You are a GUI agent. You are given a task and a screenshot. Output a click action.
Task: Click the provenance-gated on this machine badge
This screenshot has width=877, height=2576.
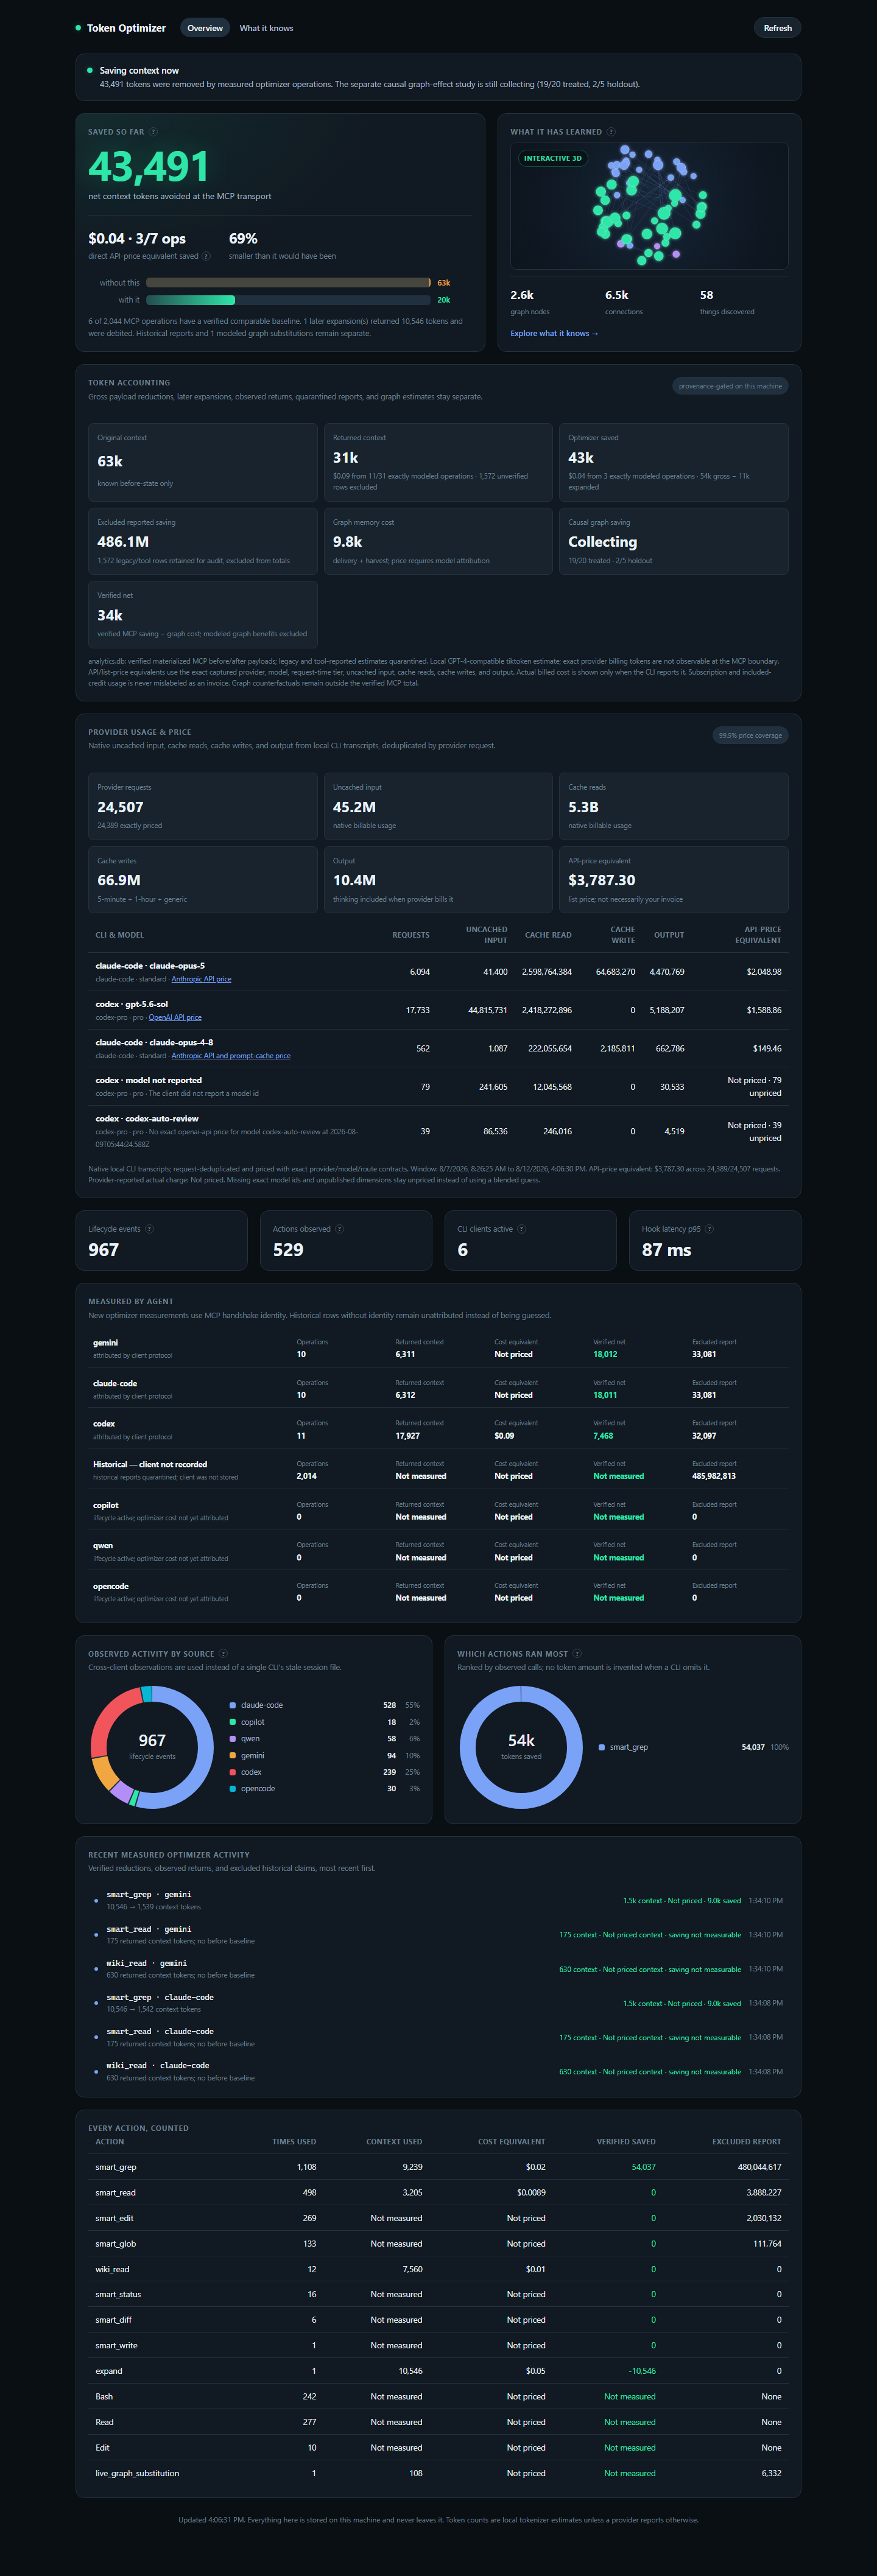point(730,386)
